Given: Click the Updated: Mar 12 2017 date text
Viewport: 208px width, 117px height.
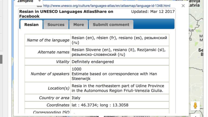Looking at the screenshot, I should click(x=153, y=12).
